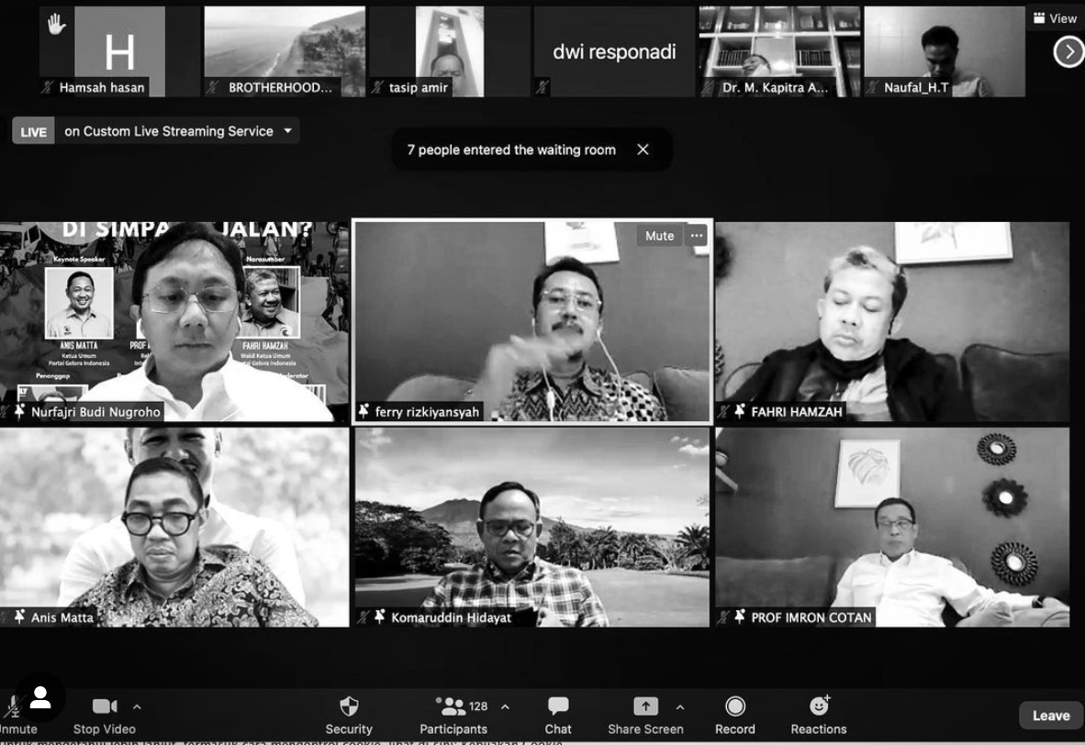Screen dimensions: 1085x745
Task: Expand the Stop Video options arrow
Action: pos(137,706)
